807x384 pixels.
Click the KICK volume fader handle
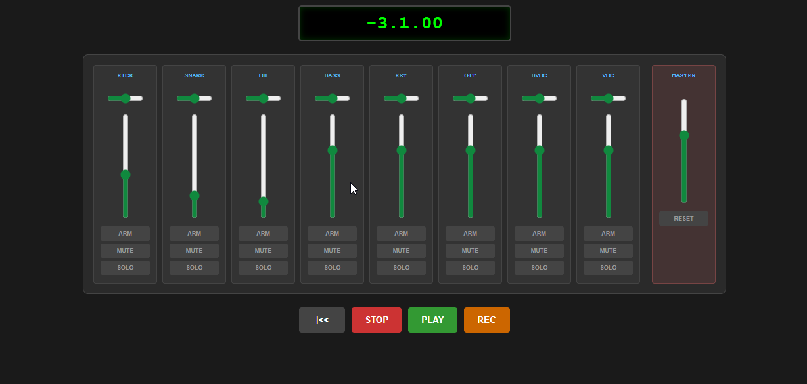pyautogui.click(x=126, y=175)
